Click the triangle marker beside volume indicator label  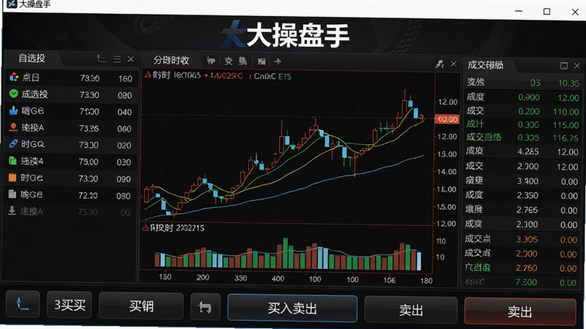[x=146, y=227]
